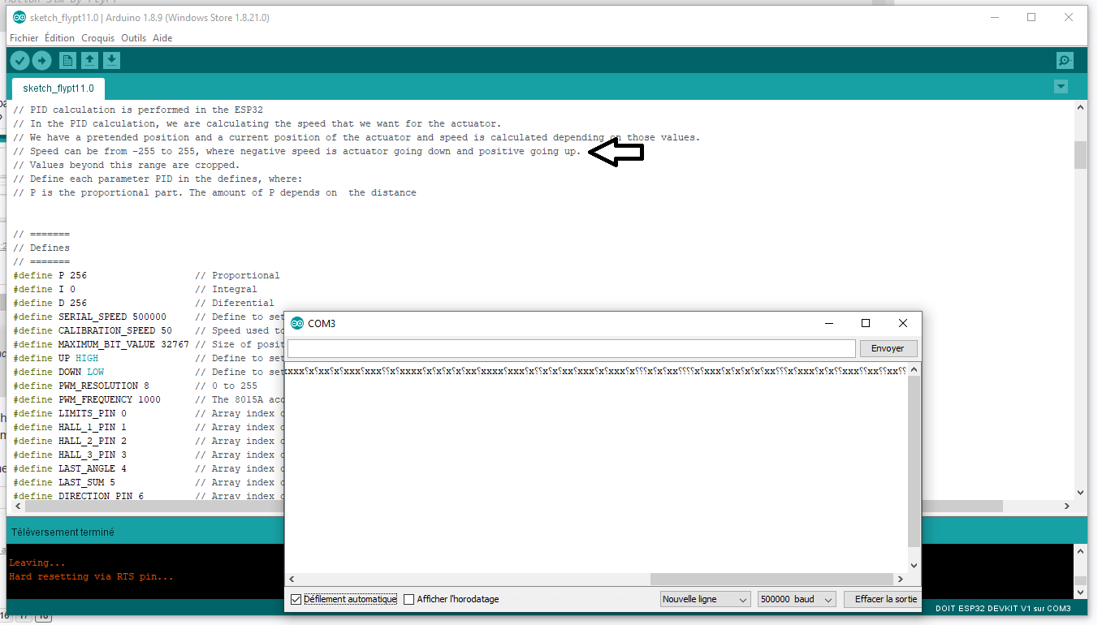Click the editor horizontal scrollbar right arrow
Screen dimensions: 1115x625
1067,506
